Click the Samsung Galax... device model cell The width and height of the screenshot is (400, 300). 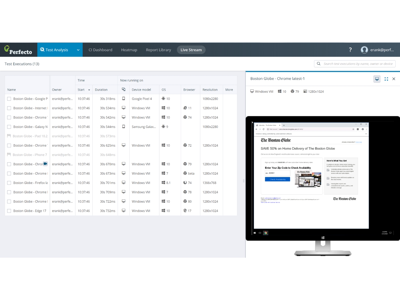(144, 127)
